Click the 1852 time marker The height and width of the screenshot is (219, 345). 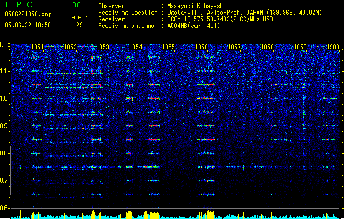(x=70, y=47)
